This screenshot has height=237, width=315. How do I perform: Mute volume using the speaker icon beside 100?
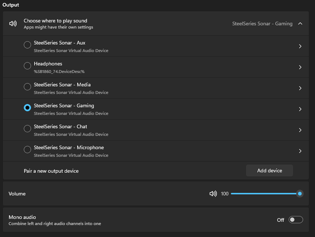pos(213,193)
